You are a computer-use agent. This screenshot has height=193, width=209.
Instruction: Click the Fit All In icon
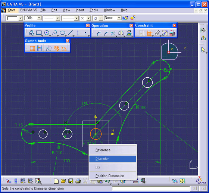click(182, 181)
